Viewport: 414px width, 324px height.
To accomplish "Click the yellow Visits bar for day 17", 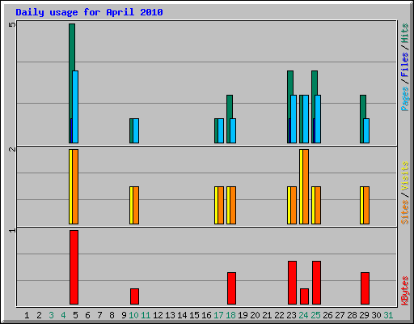I will tap(216, 205).
